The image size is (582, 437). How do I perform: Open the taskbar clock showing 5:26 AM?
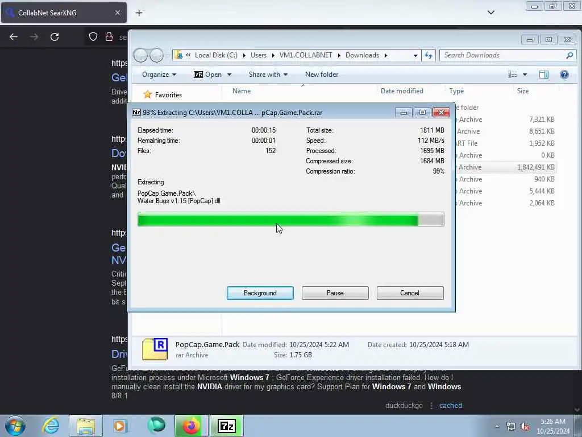tap(553, 426)
